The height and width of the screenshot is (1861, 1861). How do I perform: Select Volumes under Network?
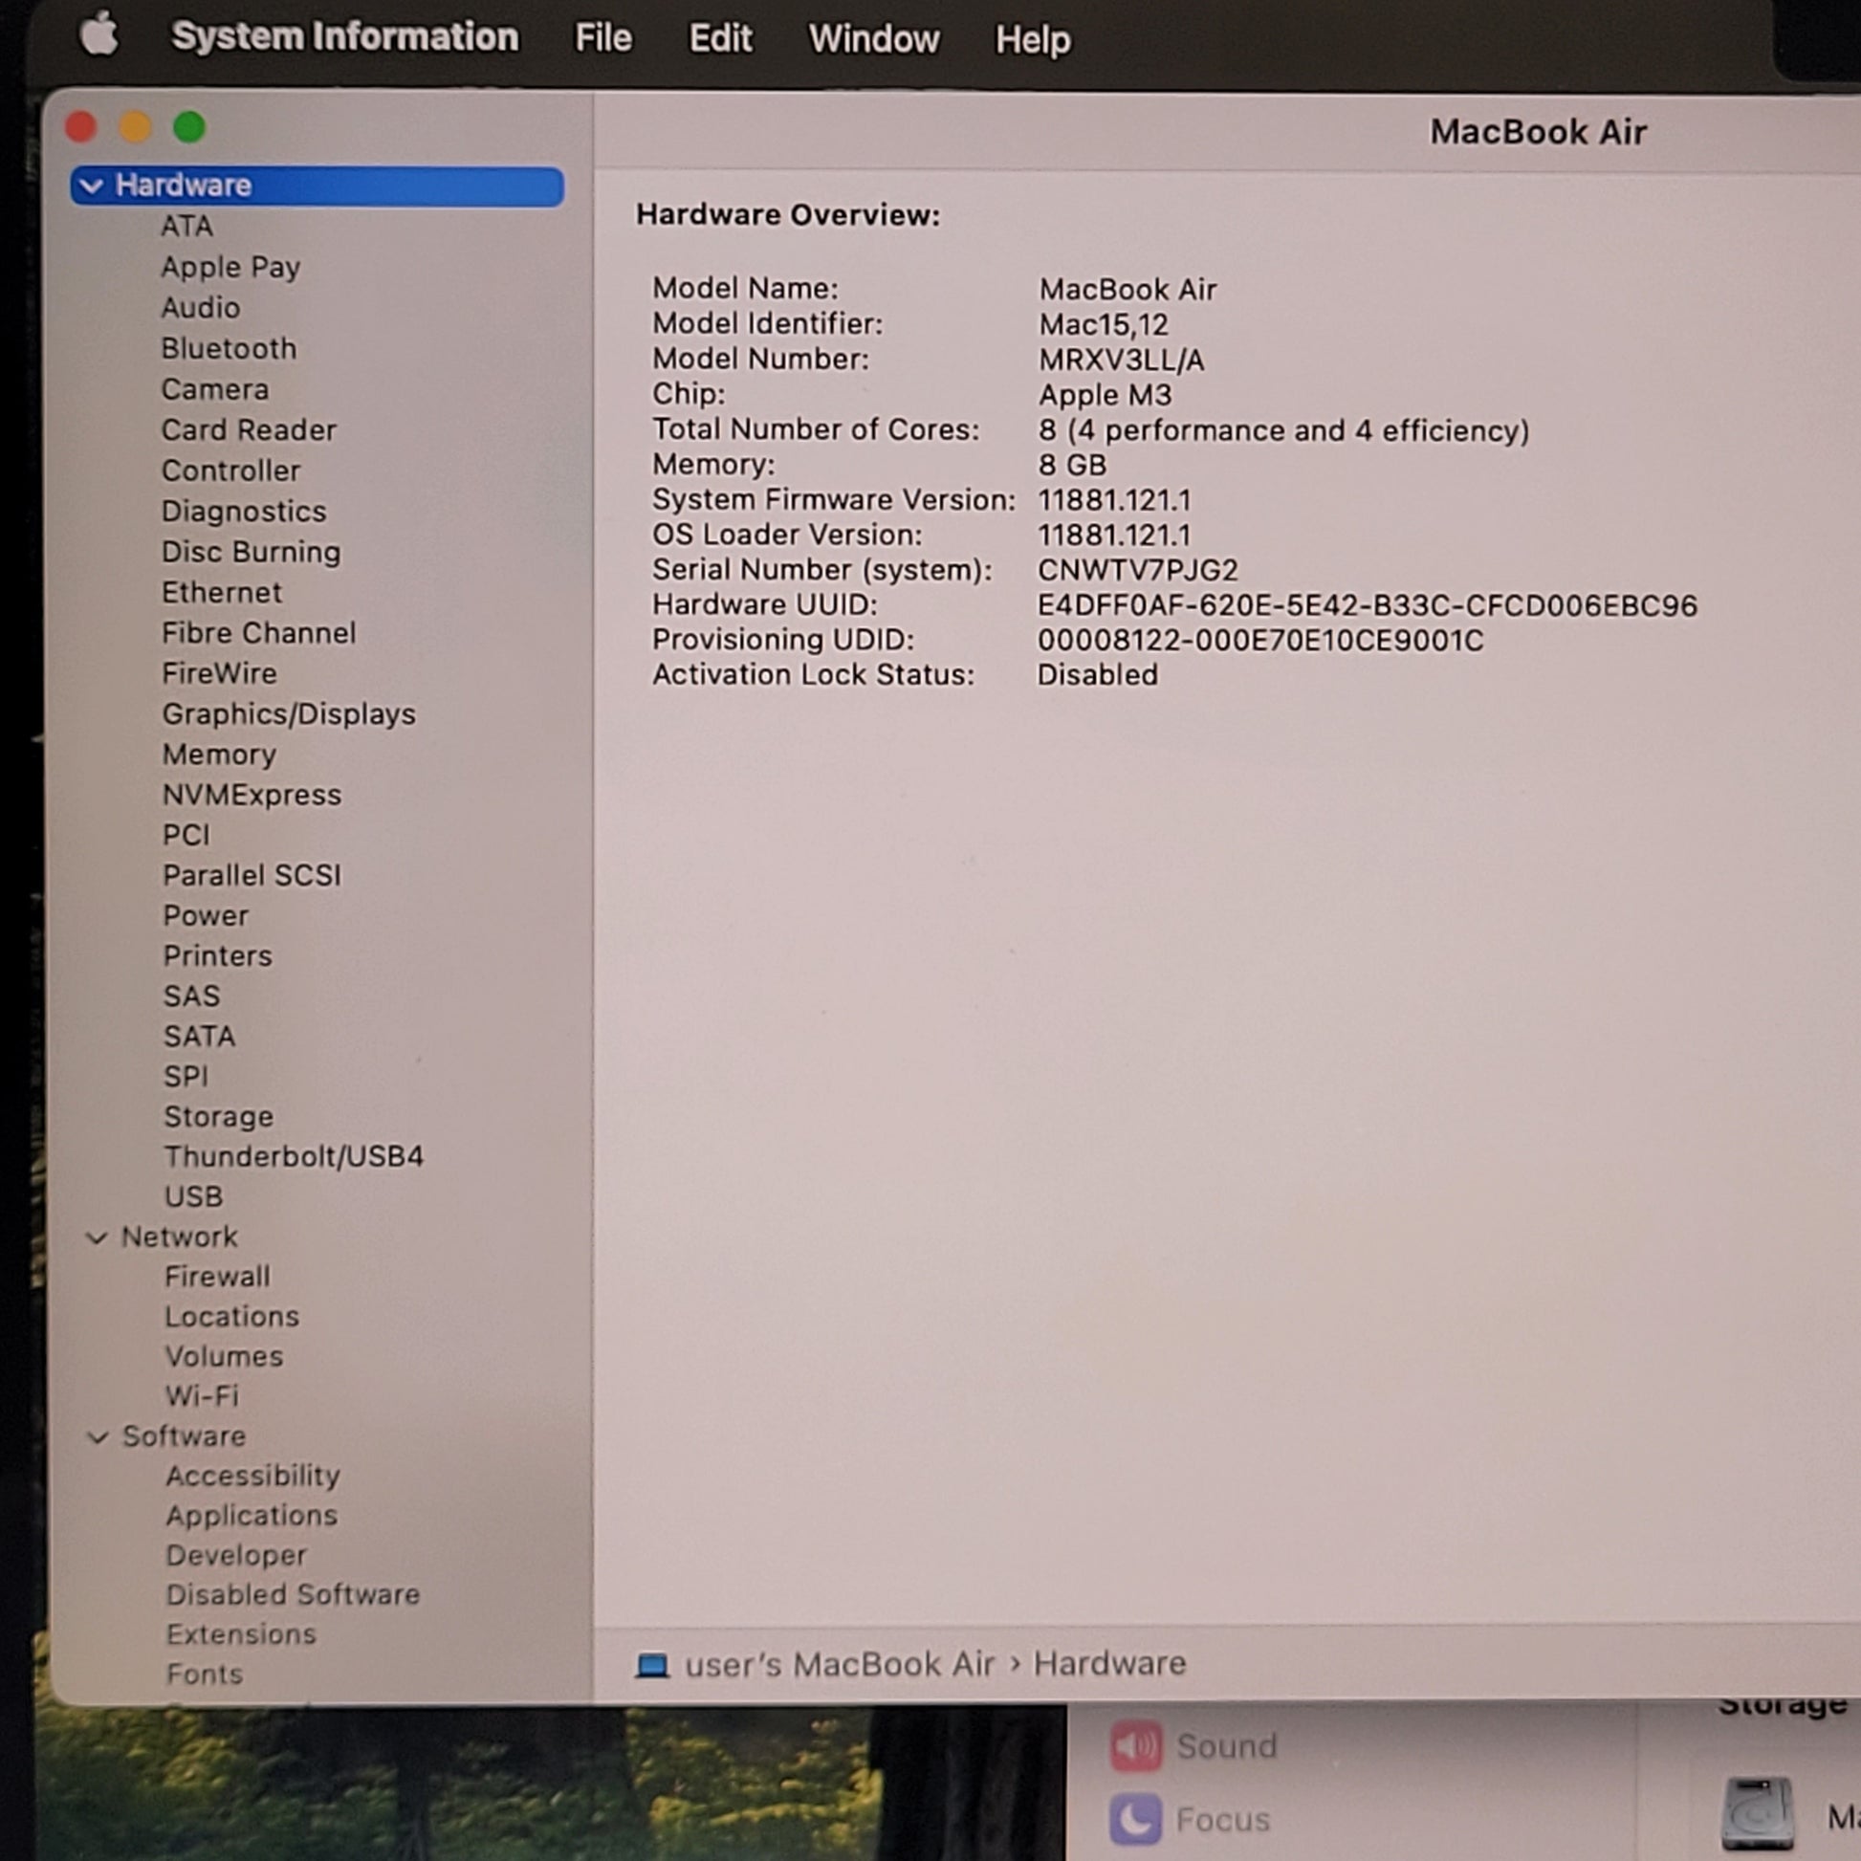point(225,1356)
